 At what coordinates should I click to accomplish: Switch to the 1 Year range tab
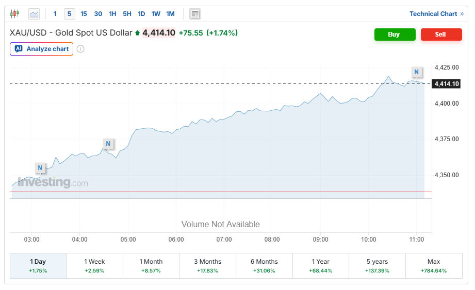coord(320,266)
